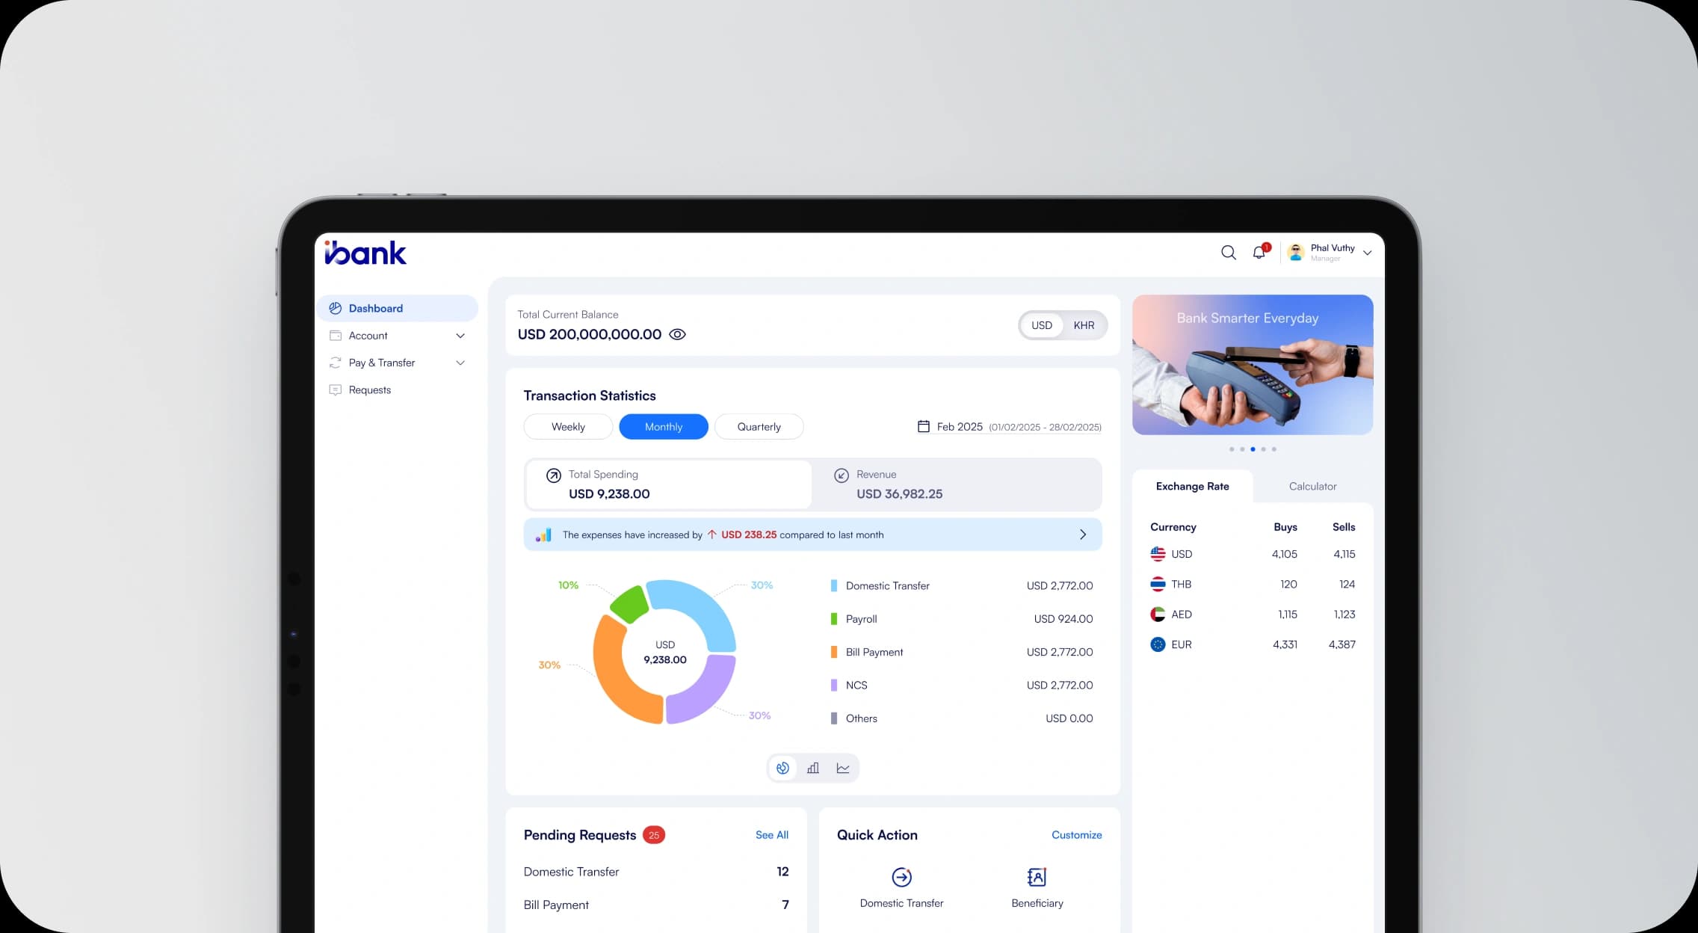This screenshot has width=1698, height=933.
Task: Click Phal Vuthy's profile avatar
Action: click(1297, 253)
